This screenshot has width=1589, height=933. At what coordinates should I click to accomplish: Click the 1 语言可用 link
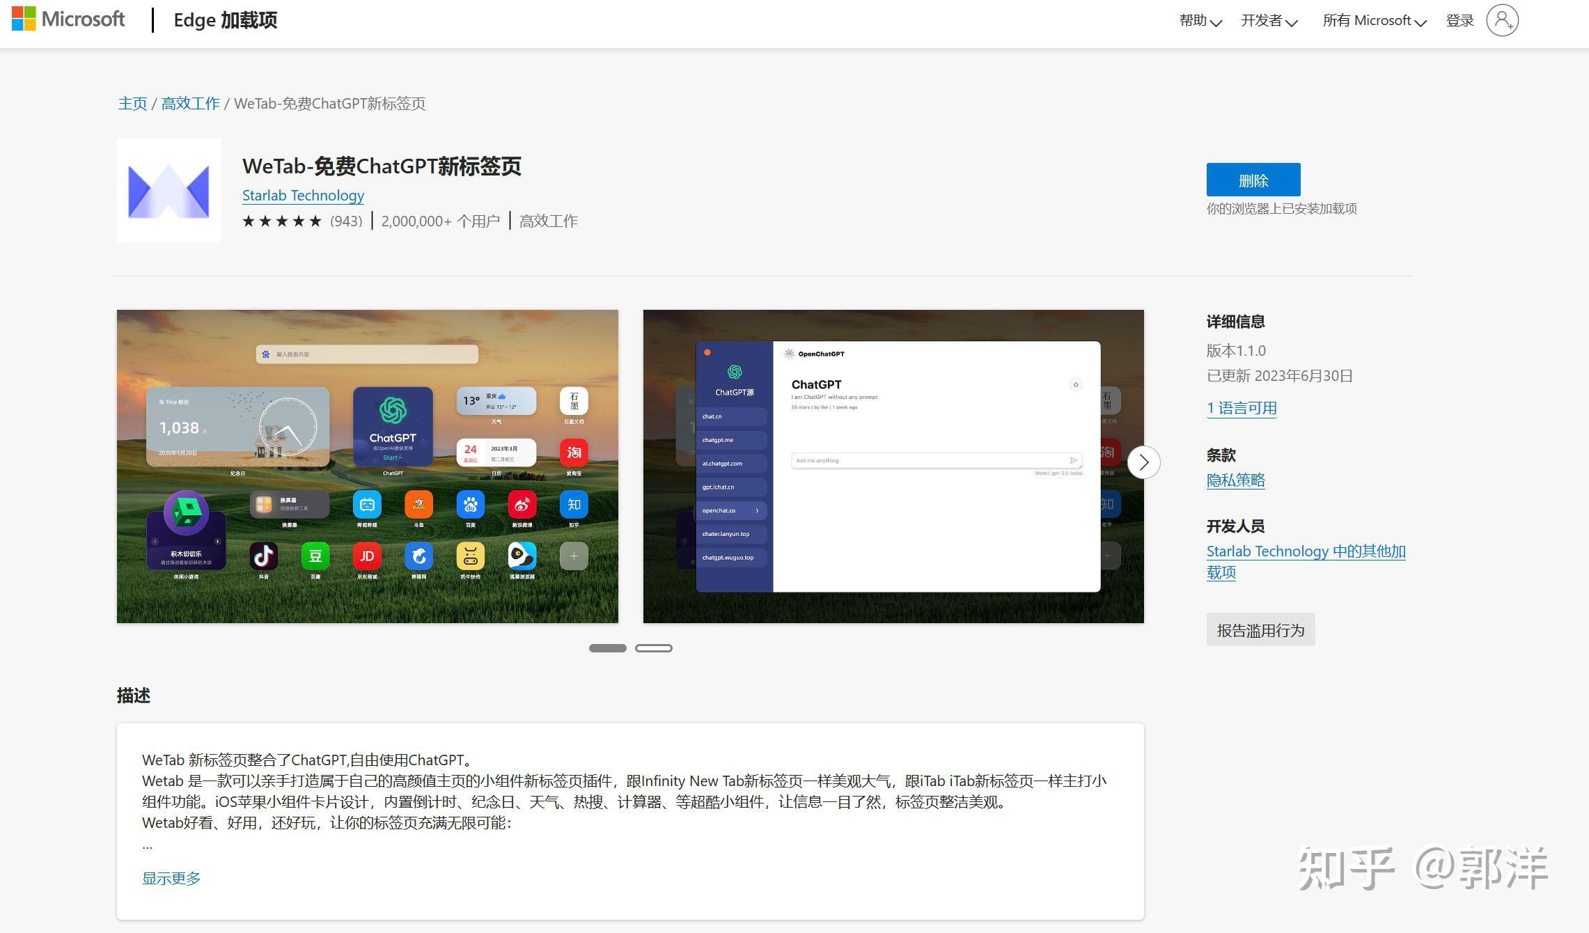[x=1242, y=408]
